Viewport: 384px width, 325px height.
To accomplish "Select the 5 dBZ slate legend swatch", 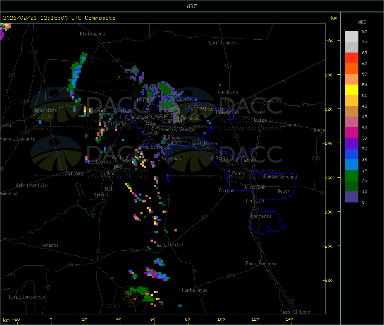I will 352,197.
